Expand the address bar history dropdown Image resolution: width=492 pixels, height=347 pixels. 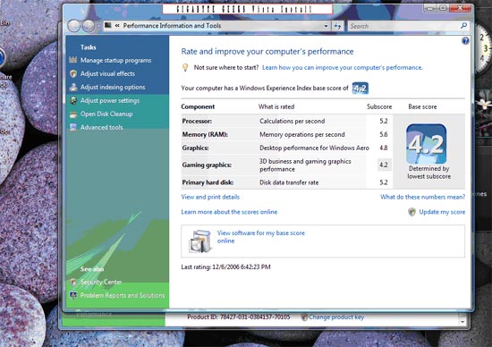pos(326,26)
